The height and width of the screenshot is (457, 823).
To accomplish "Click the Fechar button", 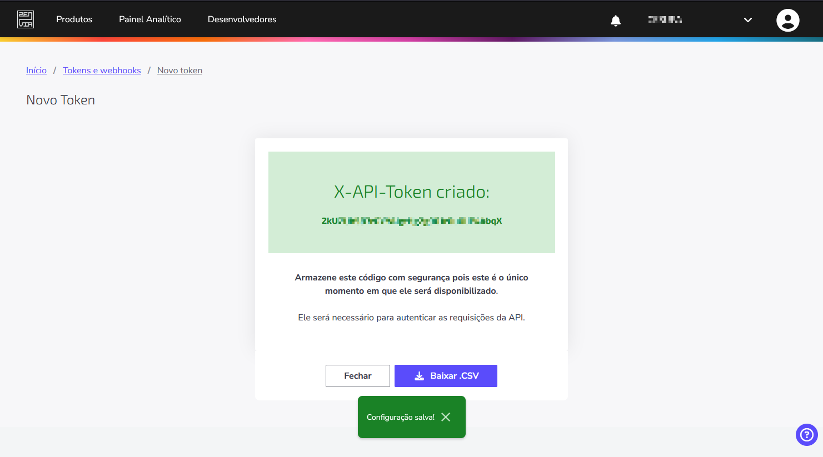I will click(x=358, y=376).
